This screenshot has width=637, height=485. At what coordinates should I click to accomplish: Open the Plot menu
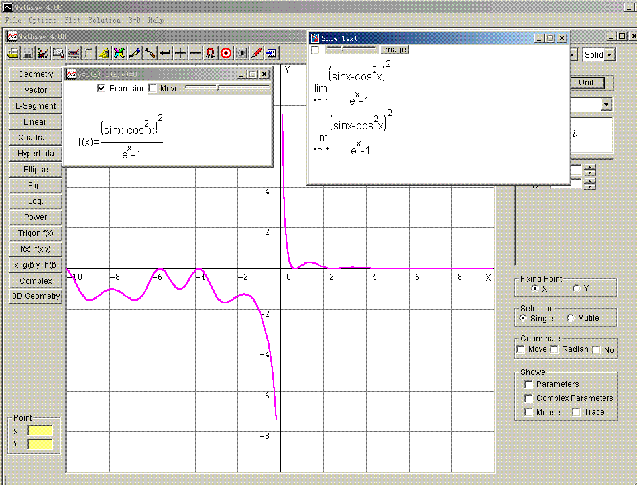coord(72,20)
